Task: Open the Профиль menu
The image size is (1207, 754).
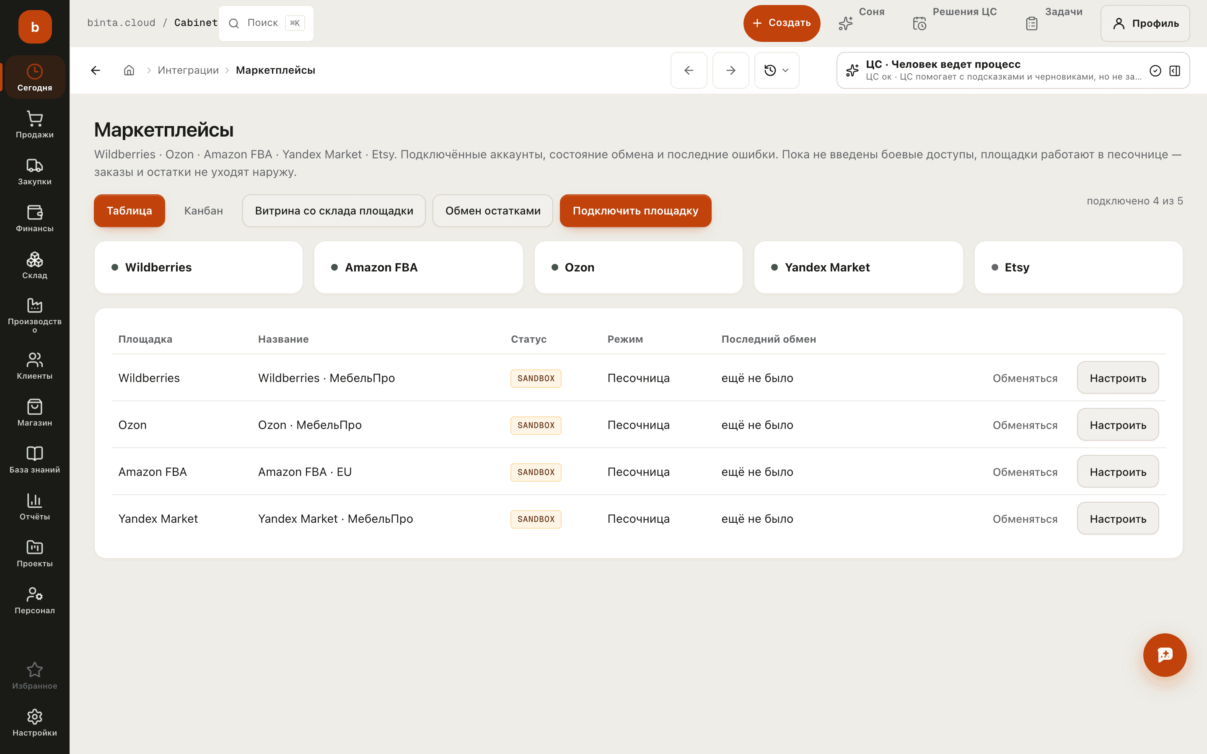Action: pos(1145,23)
